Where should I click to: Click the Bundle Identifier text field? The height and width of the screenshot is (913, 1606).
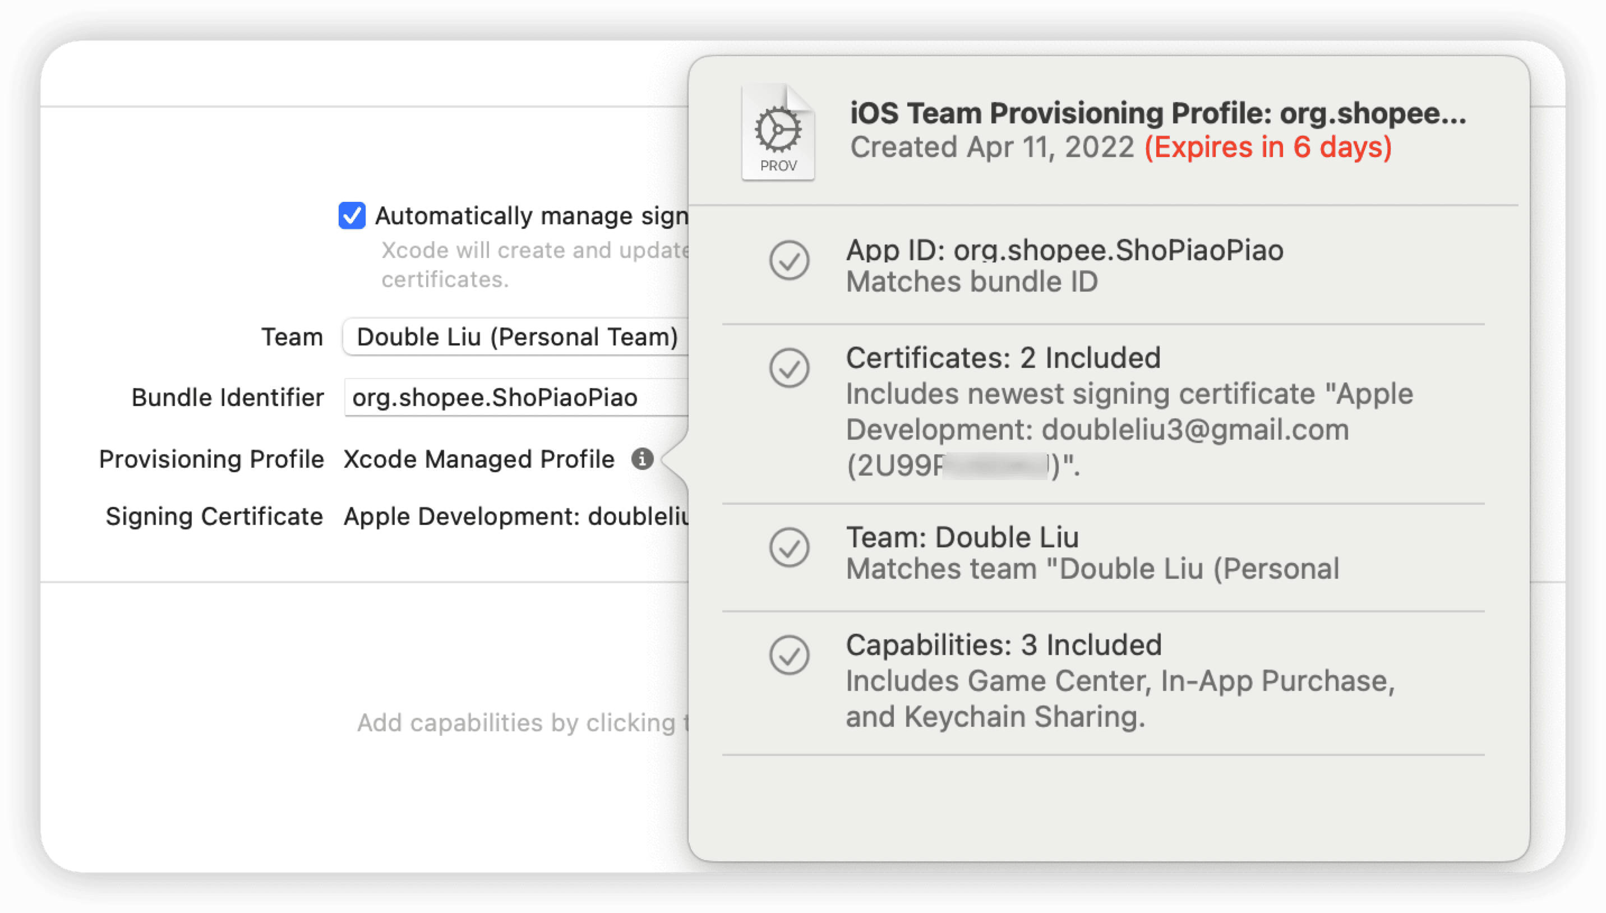coord(516,398)
